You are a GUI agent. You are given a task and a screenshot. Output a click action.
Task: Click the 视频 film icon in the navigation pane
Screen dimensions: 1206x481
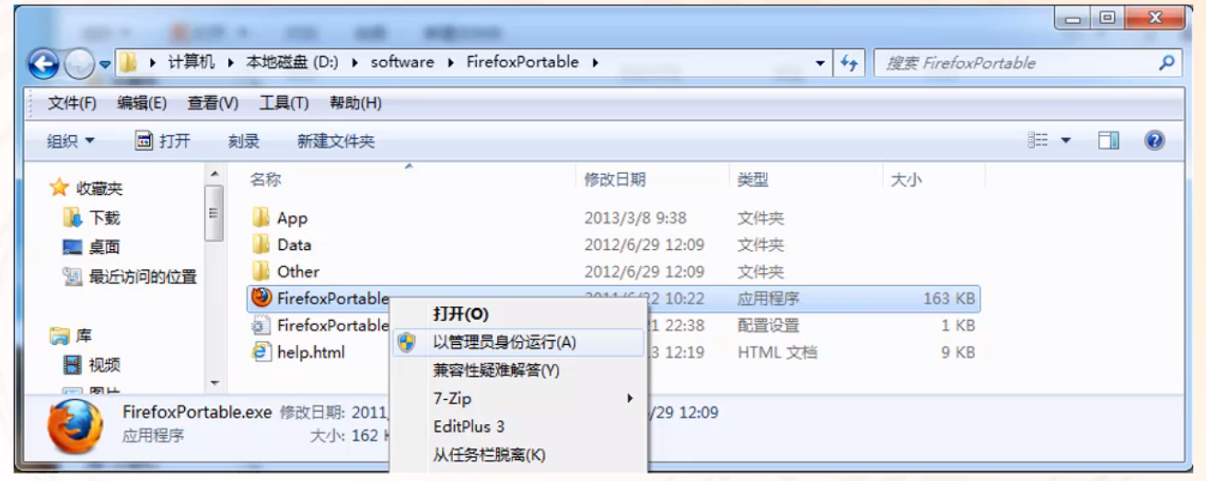pyautogui.click(x=72, y=365)
